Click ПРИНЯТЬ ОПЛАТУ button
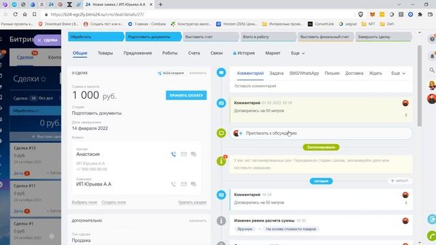 click(x=186, y=95)
